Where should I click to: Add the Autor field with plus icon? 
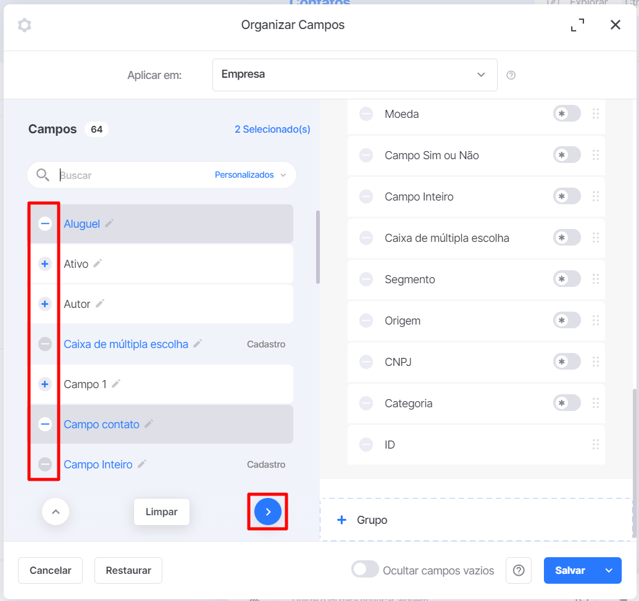(45, 304)
